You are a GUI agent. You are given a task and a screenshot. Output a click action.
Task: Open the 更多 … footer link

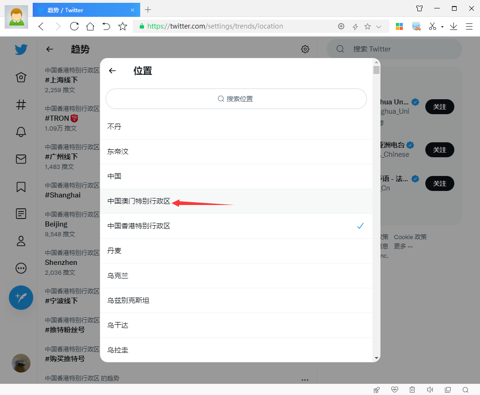coord(403,246)
